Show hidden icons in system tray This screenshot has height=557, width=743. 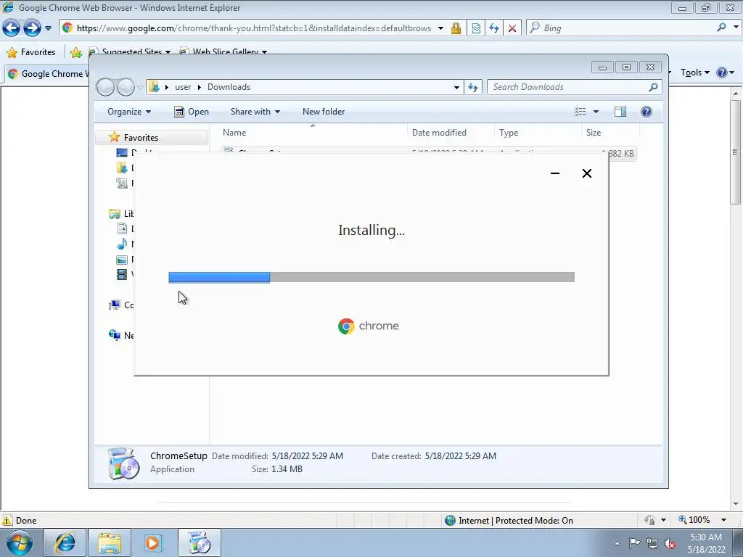coord(617,543)
